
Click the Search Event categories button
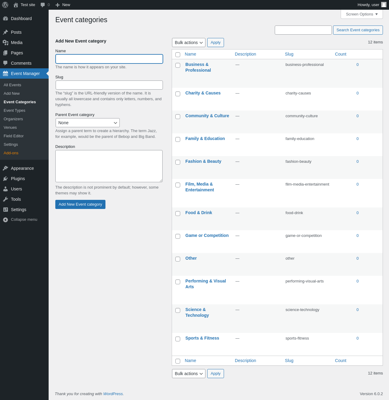[358, 30]
